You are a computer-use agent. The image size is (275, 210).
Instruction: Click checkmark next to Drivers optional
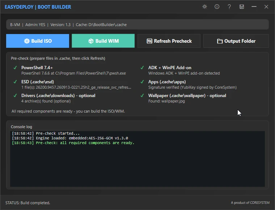click(15, 96)
